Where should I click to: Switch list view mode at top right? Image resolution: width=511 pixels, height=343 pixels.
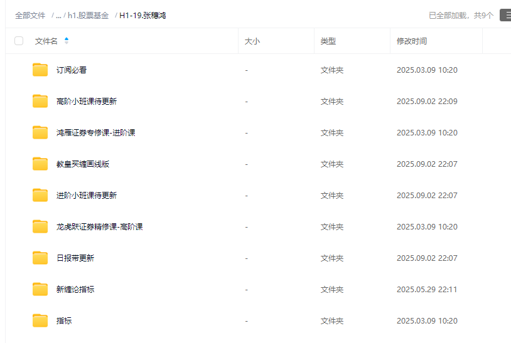pyautogui.click(x=505, y=15)
